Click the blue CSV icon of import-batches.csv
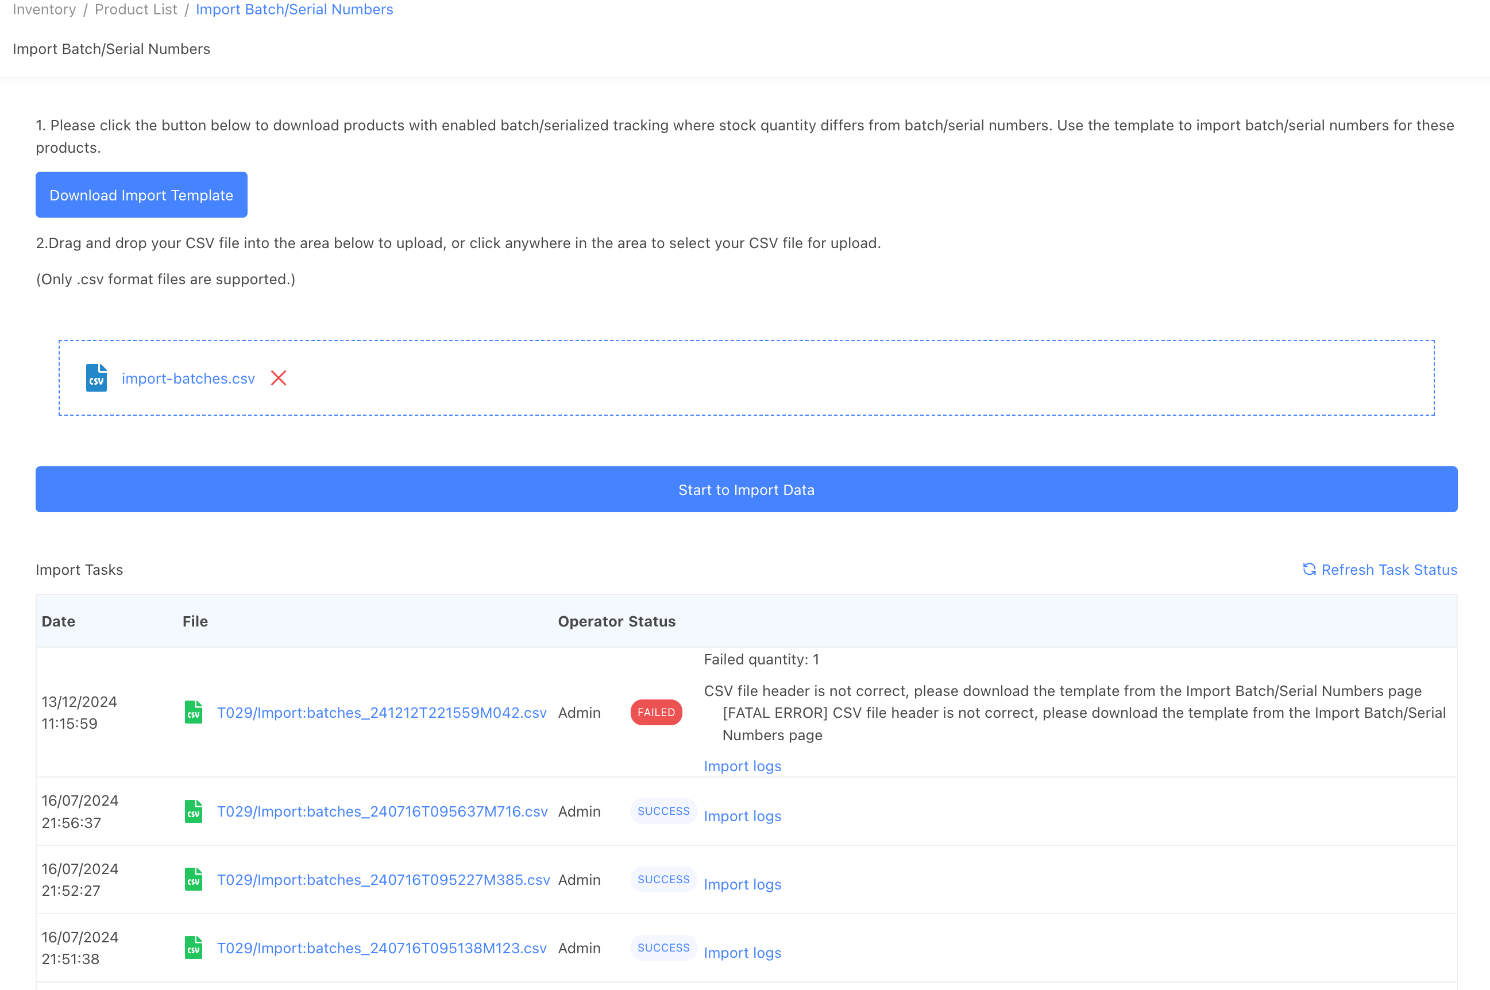Image resolution: width=1490 pixels, height=990 pixels. pyautogui.click(x=96, y=377)
